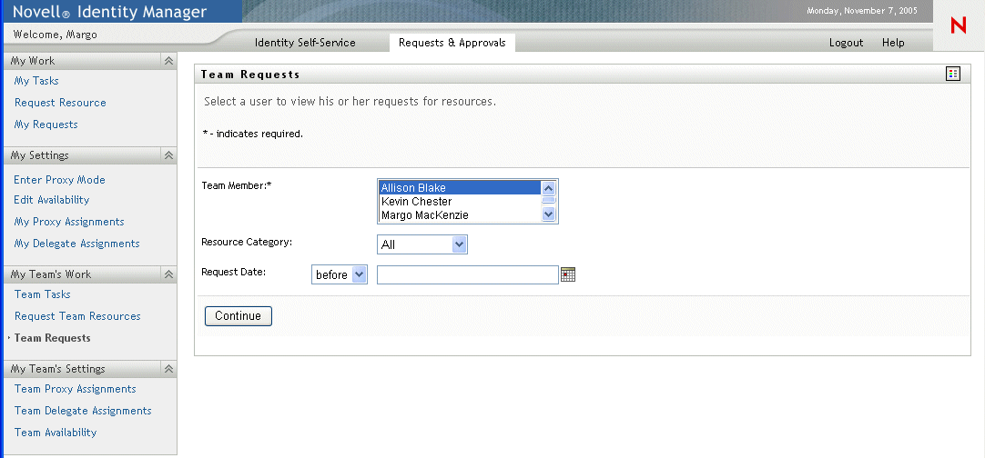This screenshot has width=985, height=458.
Task: Select Kevin Chester in team member list
Action: click(416, 202)
